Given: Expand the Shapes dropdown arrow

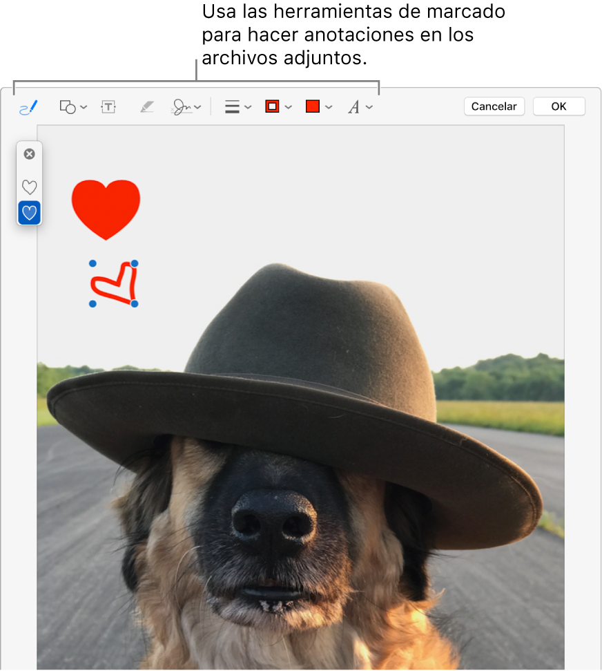Looking at the screenshot, I should (84, 107).
